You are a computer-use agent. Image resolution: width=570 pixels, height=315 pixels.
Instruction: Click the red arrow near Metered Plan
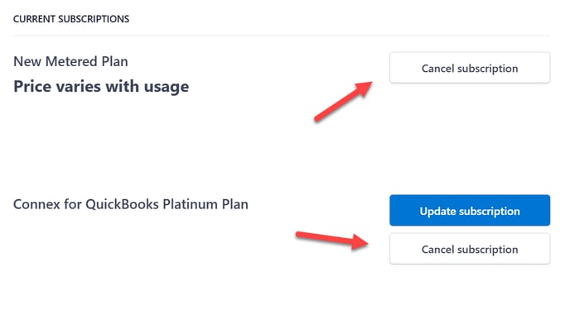pos(343,101)
